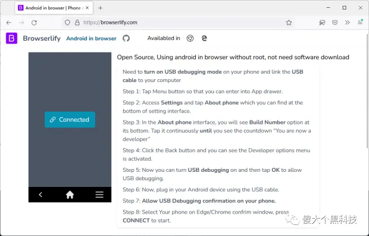This screenshot has height=236, width=369.
Task: Maximize the browser window
Action: tap(344, 8)
